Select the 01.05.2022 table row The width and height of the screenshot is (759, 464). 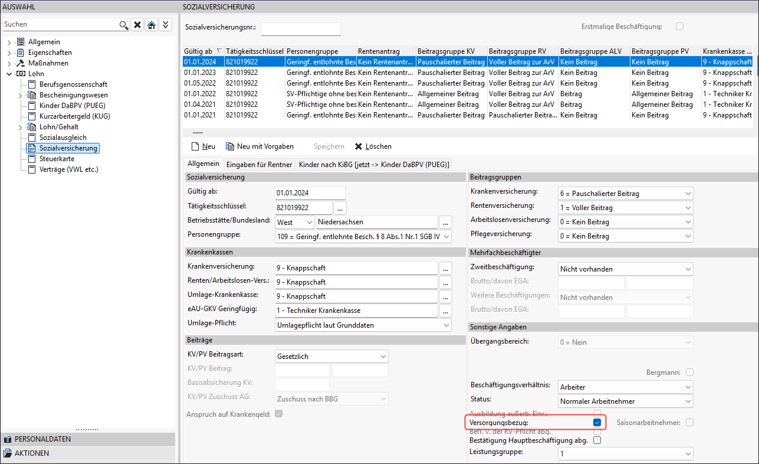pos(467,83)
